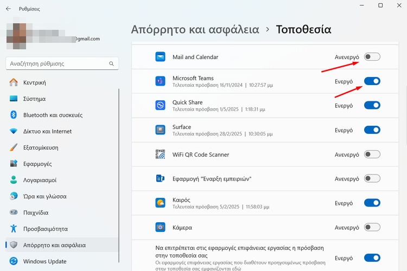
Task: Open Λογαριασμοί settings
Action: [x=62, y=180]
